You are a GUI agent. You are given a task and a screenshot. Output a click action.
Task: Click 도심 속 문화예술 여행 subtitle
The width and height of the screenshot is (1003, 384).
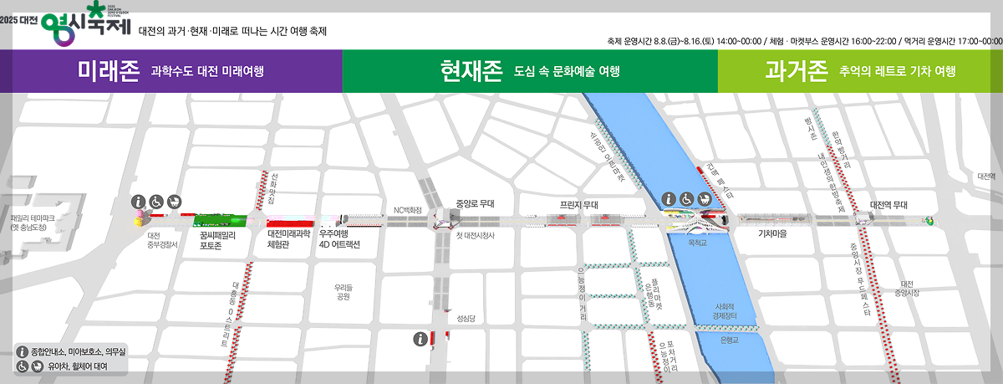568,72
